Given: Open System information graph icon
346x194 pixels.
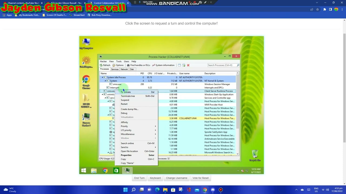Looking at the screenshot, I should 154,65.
